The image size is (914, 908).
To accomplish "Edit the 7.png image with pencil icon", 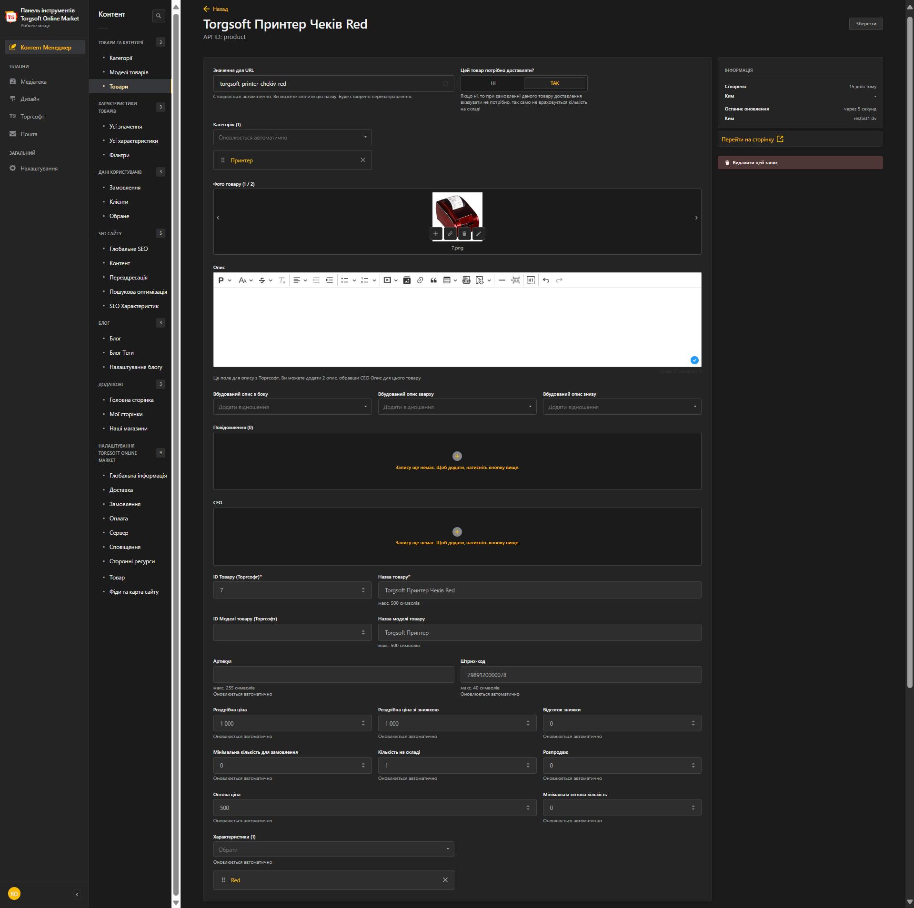I will click(479, 234).
